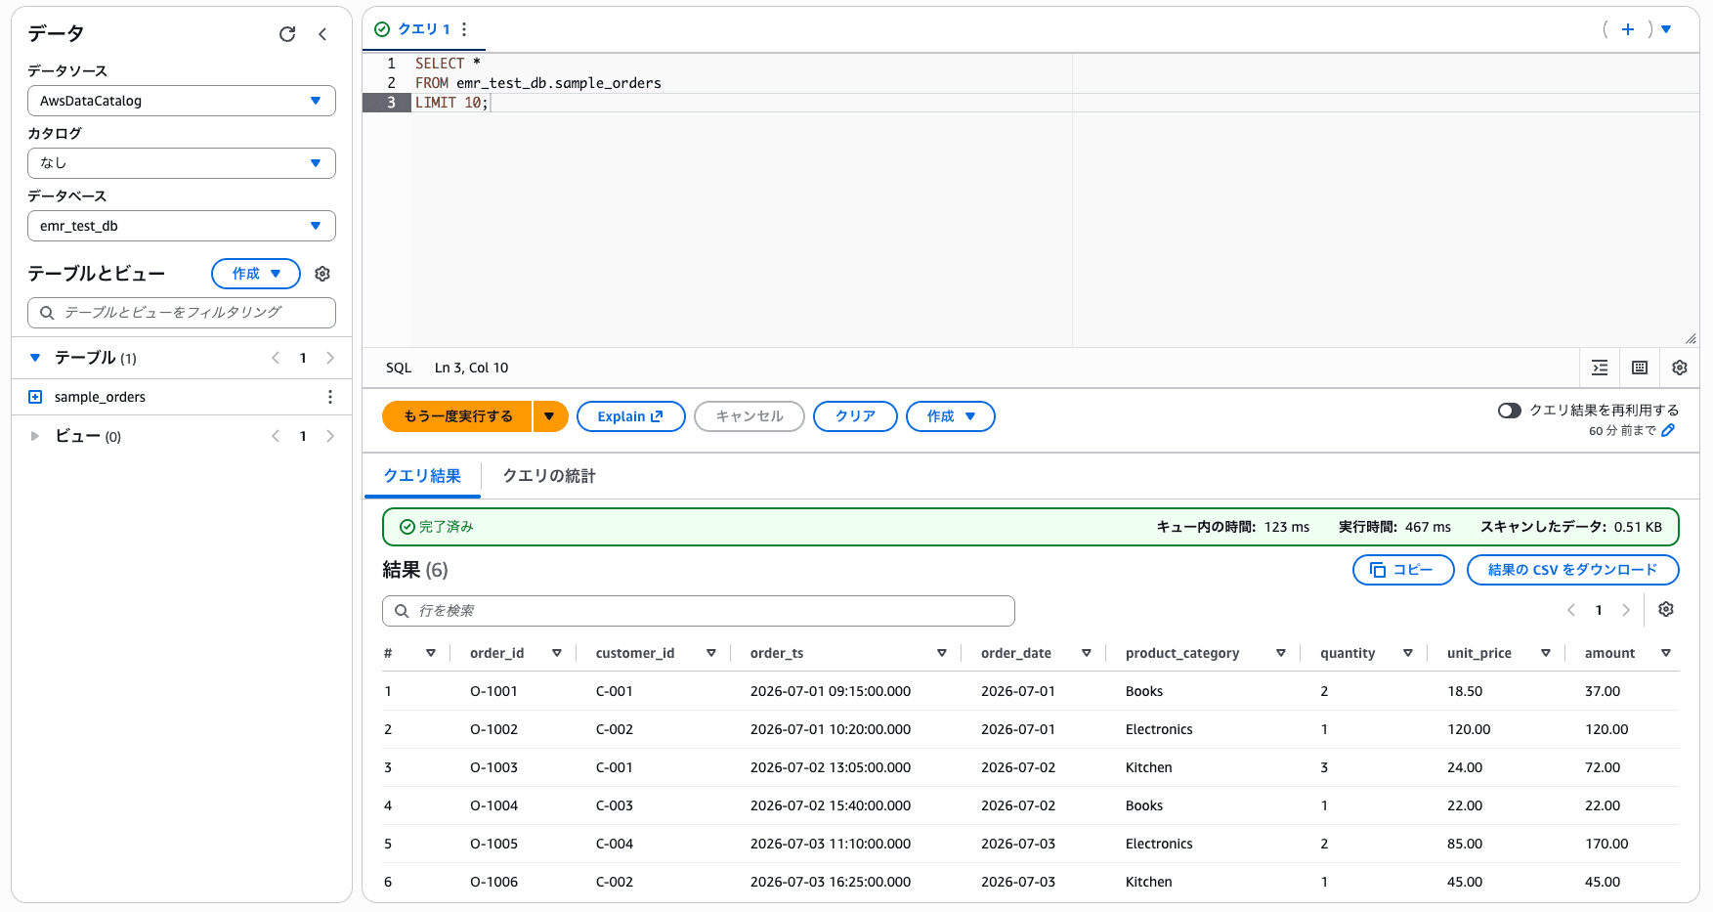1713x912 pixels.
Task: Refresh the data panel
Action: pyautogui.click(x=287, y=34)
